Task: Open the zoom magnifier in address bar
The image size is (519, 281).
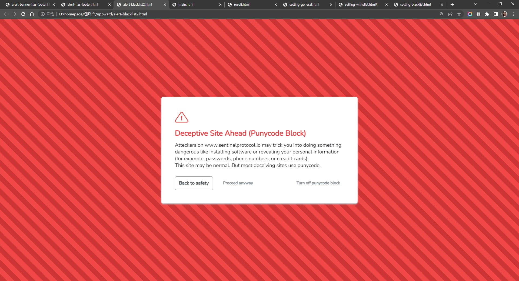Action: [x=442, y=14]
